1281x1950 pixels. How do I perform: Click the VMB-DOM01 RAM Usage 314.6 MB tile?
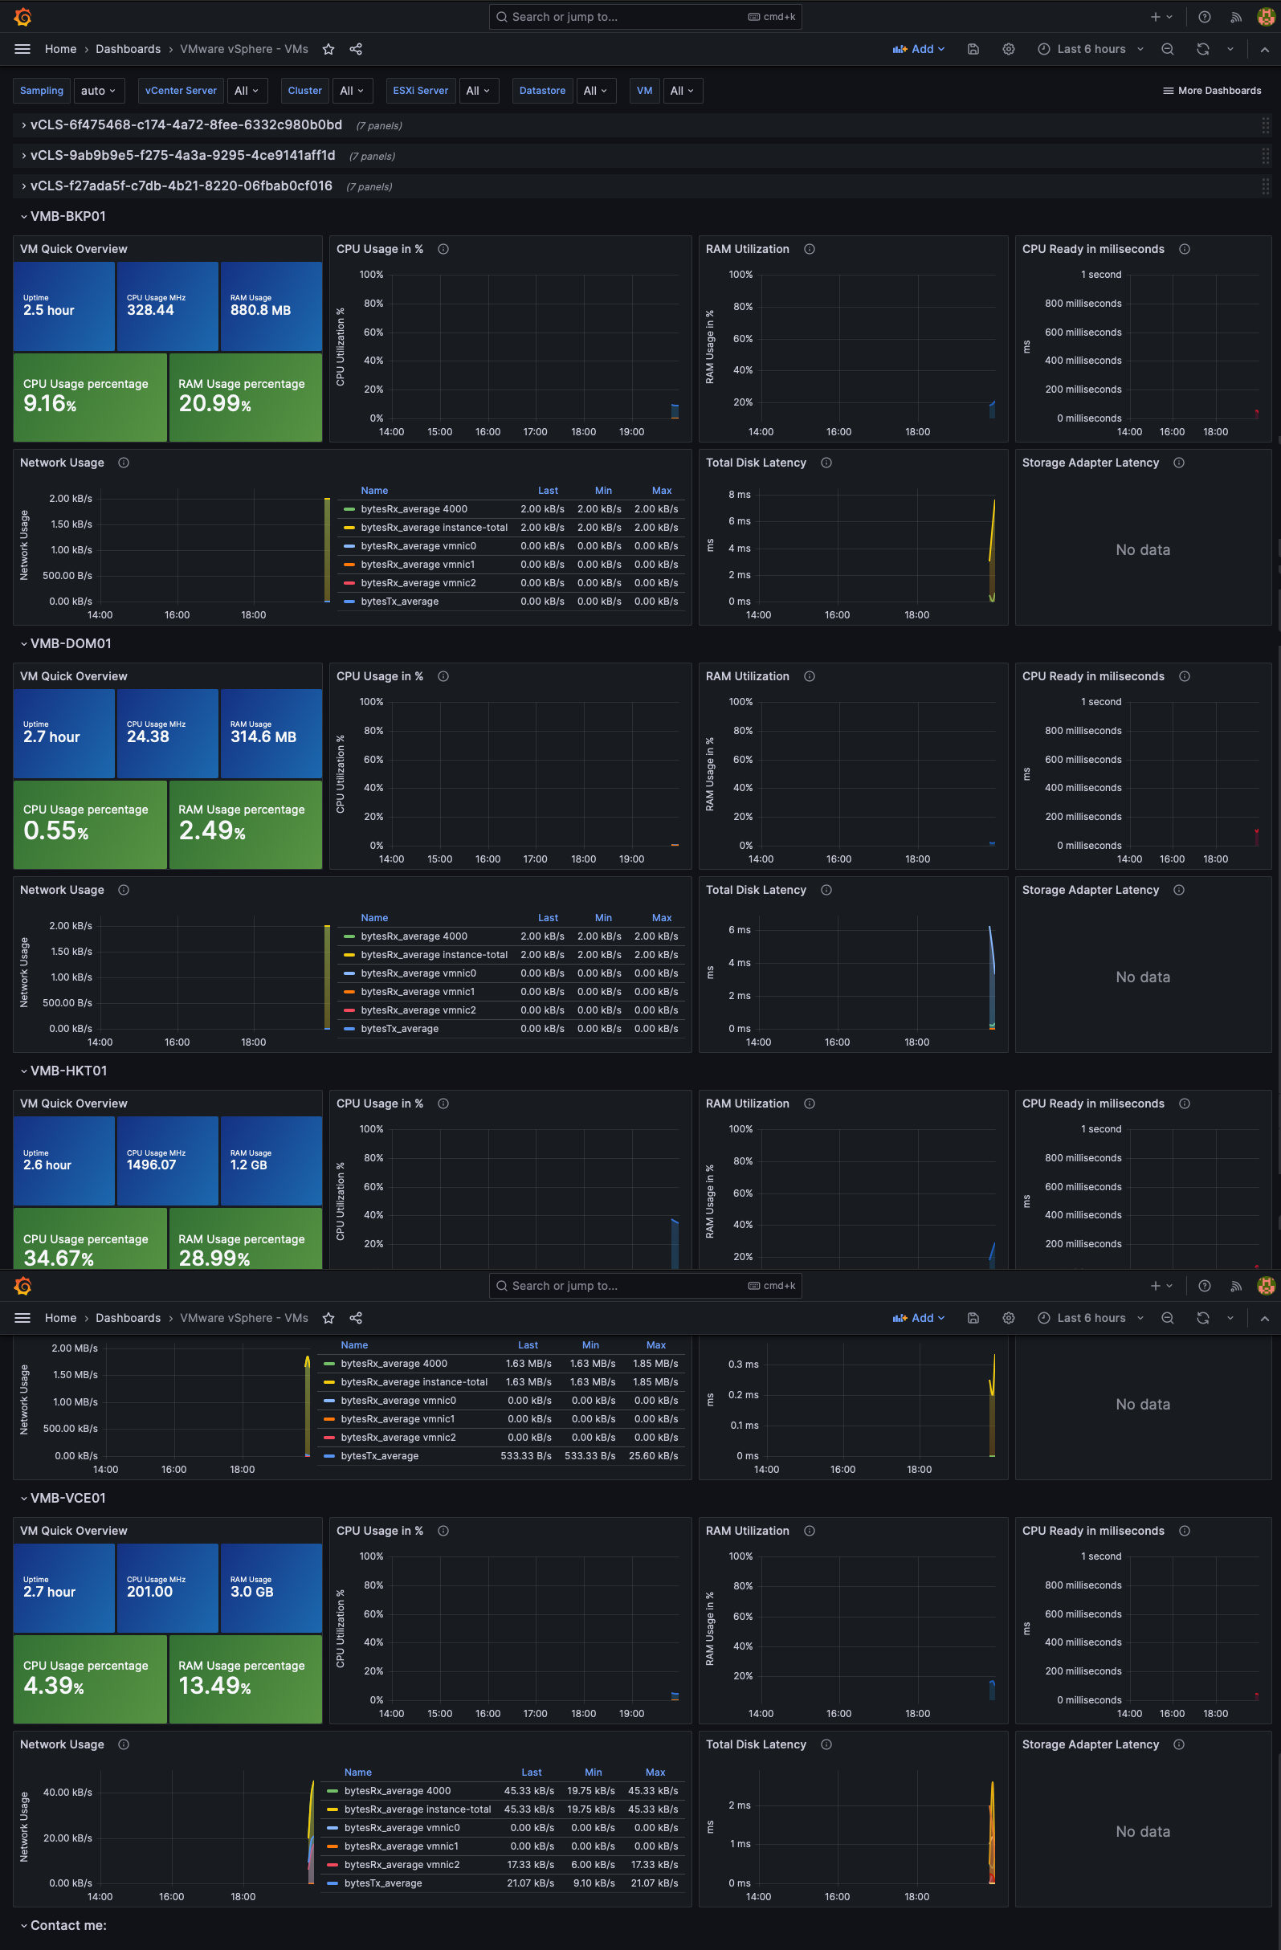271,733
